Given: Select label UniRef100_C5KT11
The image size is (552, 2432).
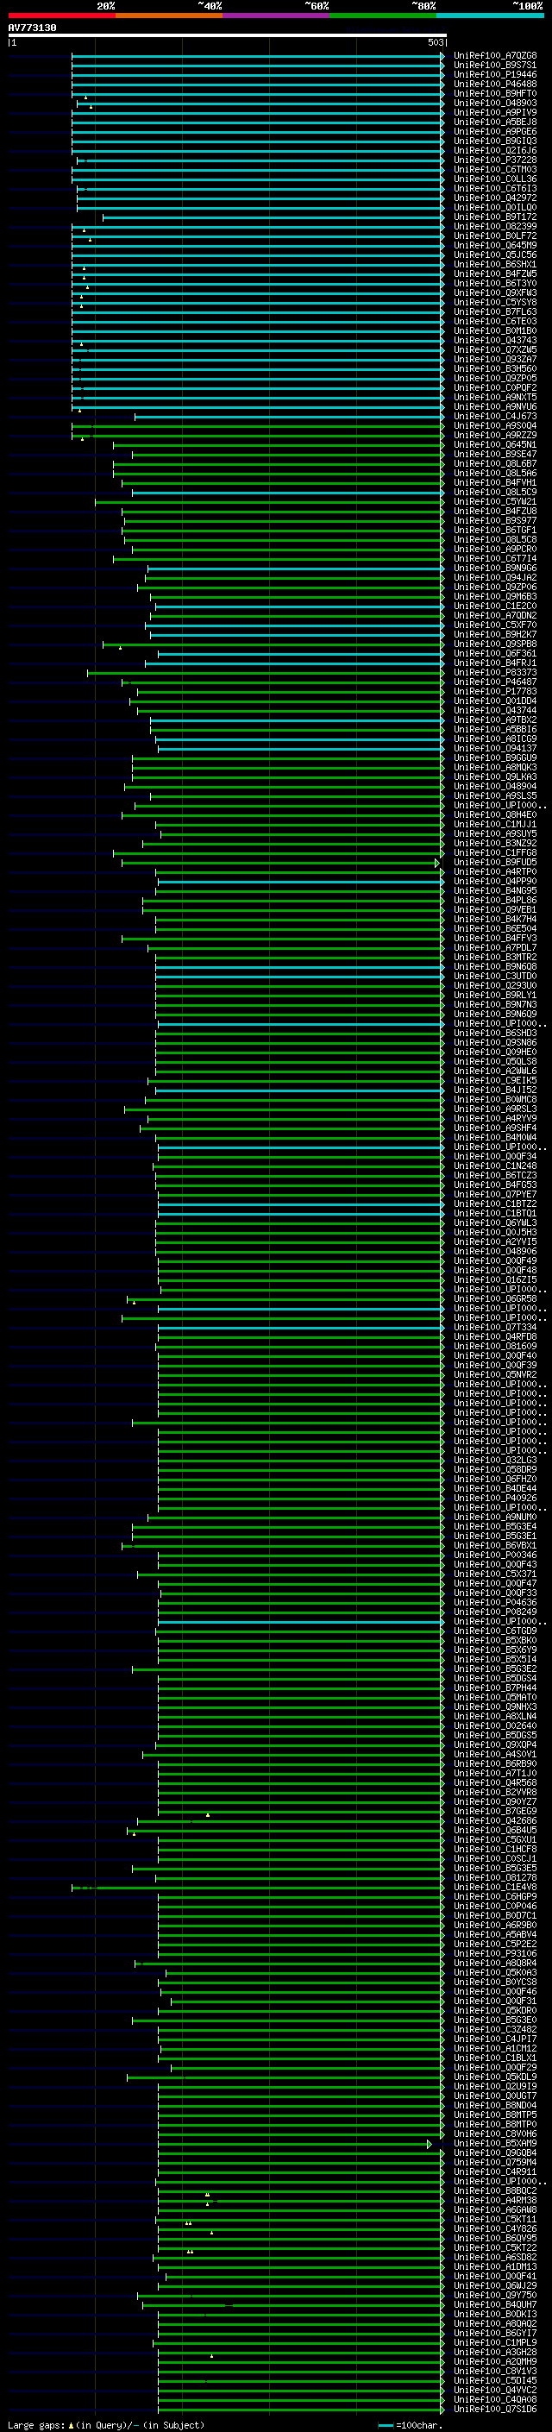Looking at the screenshot, I should pos(494,2220).
